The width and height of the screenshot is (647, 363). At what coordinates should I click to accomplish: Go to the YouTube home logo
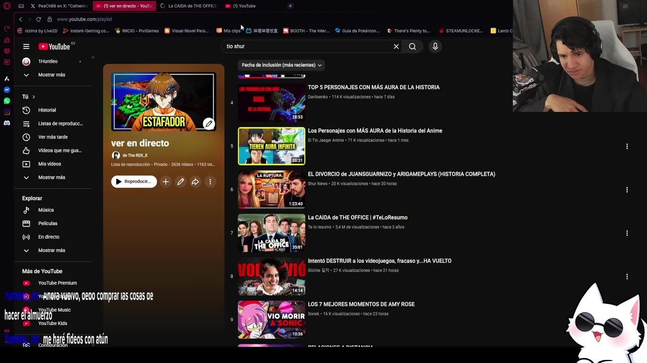[x=54, y=46]
